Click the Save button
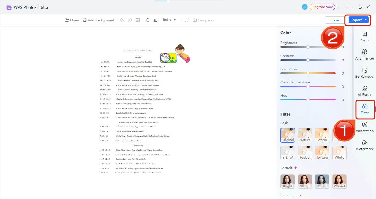 point(335,20)
